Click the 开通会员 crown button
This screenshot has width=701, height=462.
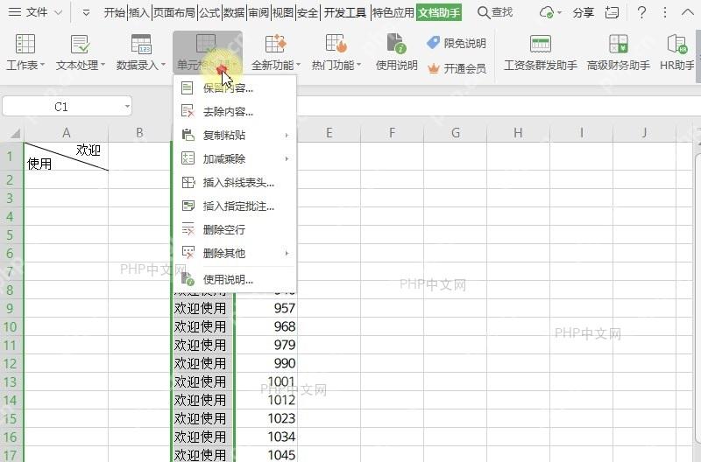[457, 68]
